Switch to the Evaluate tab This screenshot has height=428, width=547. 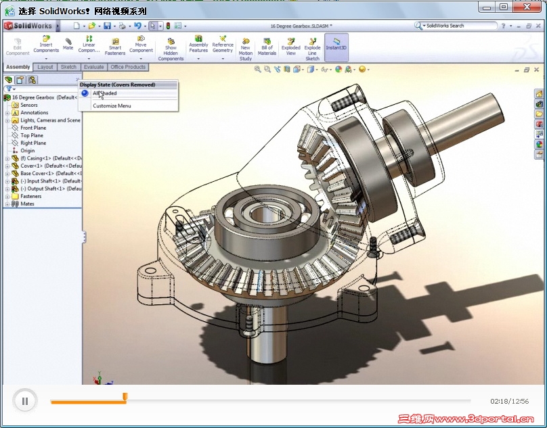tap(94, 67)
